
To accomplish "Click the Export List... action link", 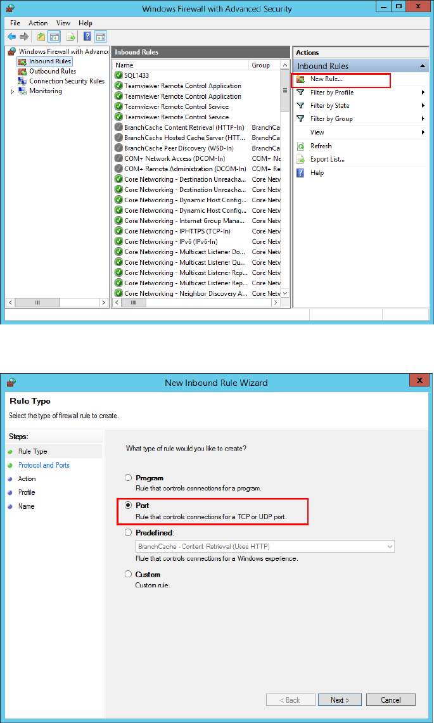I will [x=328, y=160].
